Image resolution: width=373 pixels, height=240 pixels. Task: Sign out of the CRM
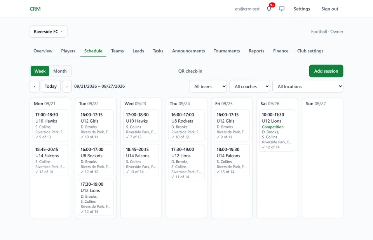pos(330,9)
